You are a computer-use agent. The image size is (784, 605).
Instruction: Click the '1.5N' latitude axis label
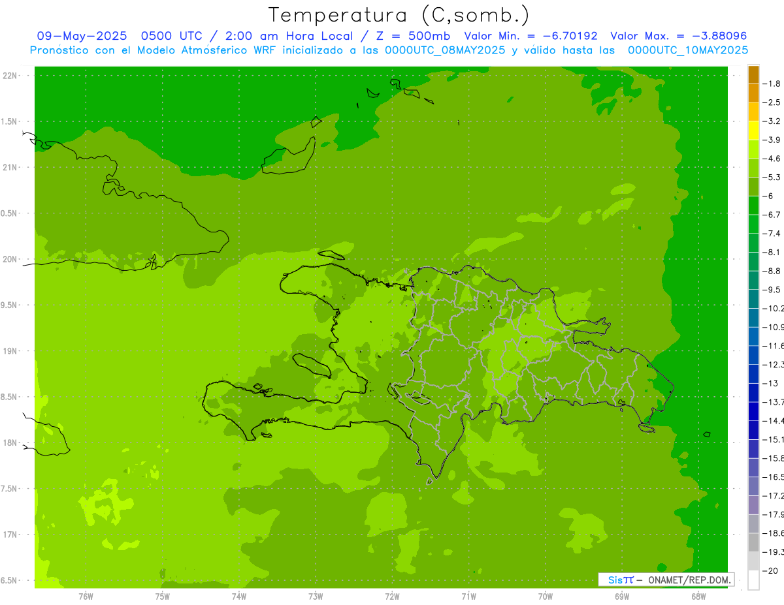coord(10,121)
